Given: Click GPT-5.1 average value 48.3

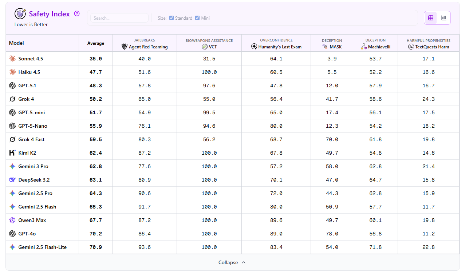Looking at the screenshot, I should 96,86.
